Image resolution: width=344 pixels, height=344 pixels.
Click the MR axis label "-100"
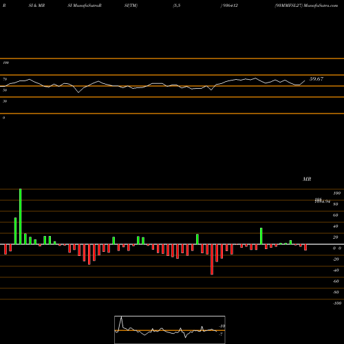[337, 303]
